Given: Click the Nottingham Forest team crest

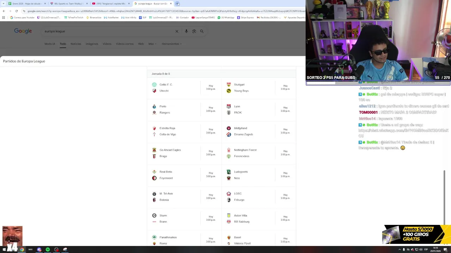Looking at the screenshot, I should click(229, 150).
